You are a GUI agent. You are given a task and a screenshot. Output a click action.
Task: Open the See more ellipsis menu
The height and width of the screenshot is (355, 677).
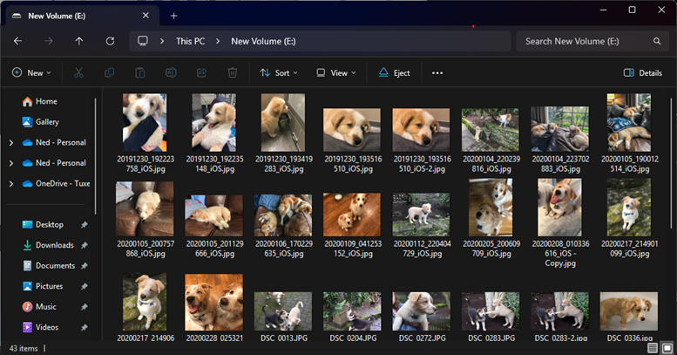coord(437,73)
